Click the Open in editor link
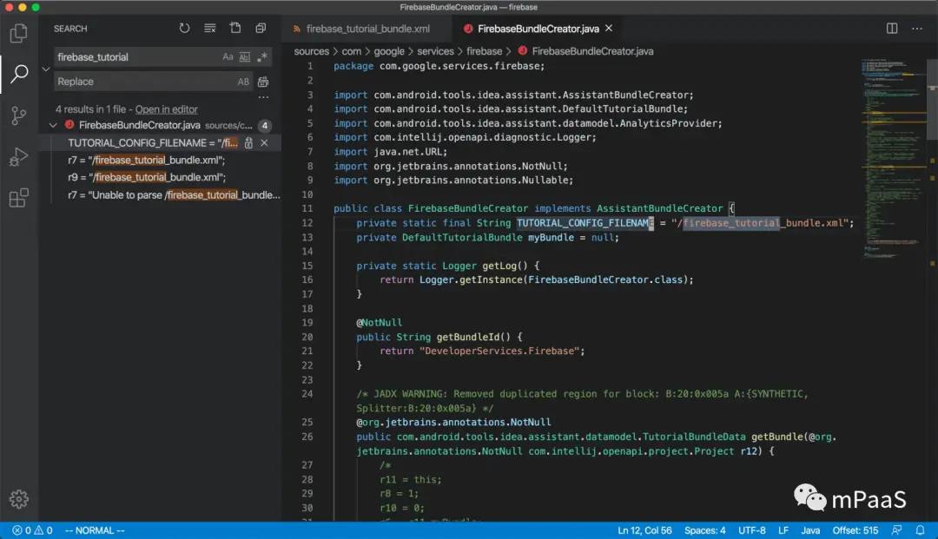Image resolution: width=938 pixels, height=539 pixels. (x=167, y=109)
